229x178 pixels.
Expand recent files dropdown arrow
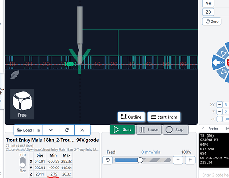click(51, 130)
